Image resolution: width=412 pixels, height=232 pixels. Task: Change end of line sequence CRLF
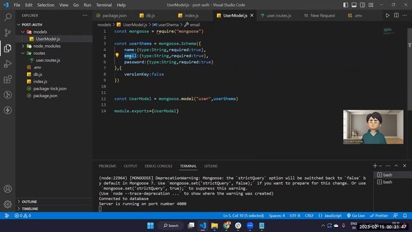(309, 216)
